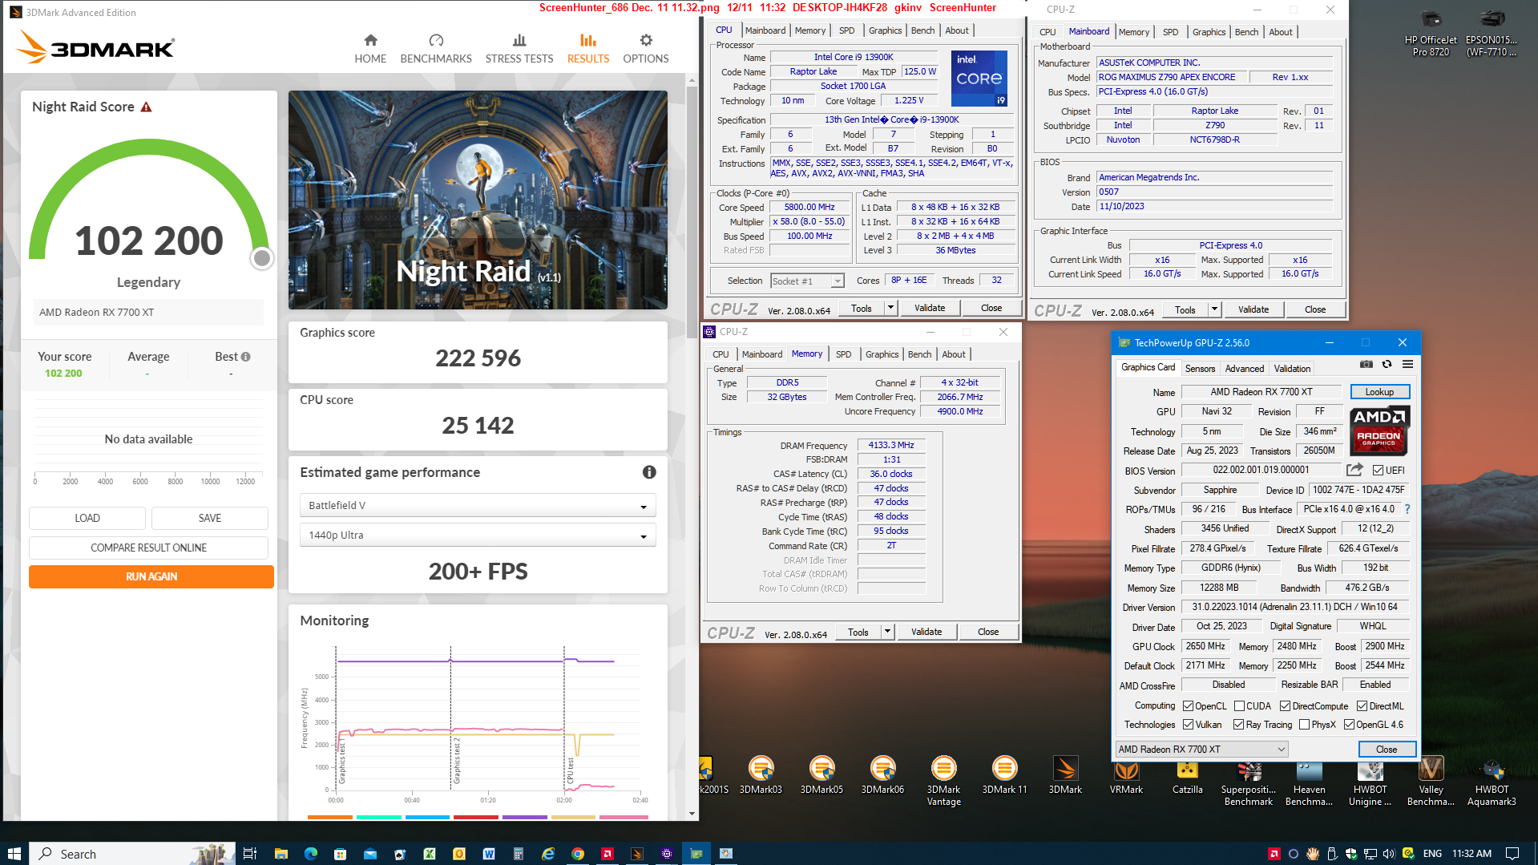
Task: Open Tools dropdown arrow in CPU-Z Mainboard window
Action: [1214, 309]
